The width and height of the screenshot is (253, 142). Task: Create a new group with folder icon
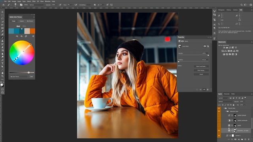tap(242, 139)
